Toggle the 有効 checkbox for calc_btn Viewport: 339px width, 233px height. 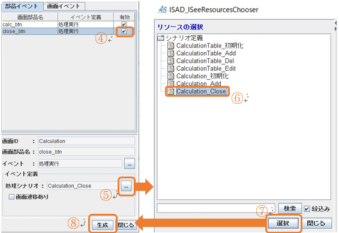pyautogui.click(x=124, y=24)
